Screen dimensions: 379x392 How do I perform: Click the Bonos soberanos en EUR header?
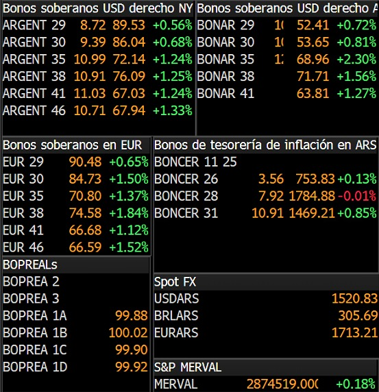[73, 145]
